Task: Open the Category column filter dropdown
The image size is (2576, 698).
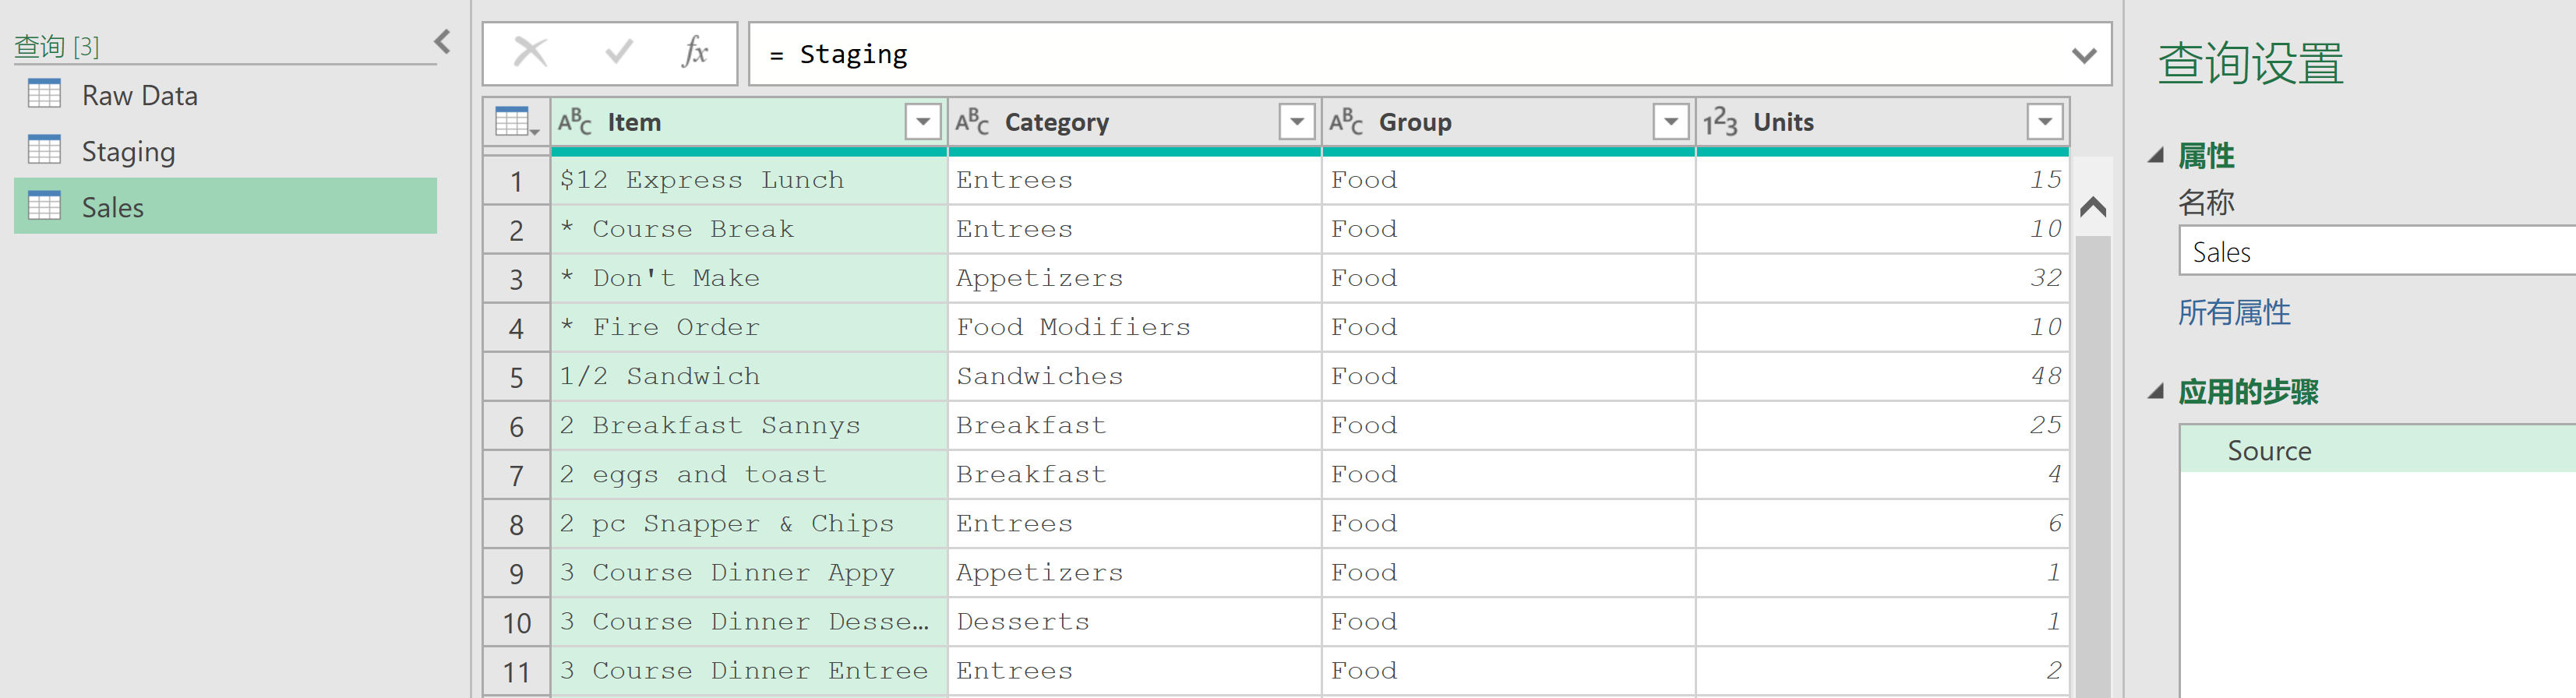Action: point(1296,122)
